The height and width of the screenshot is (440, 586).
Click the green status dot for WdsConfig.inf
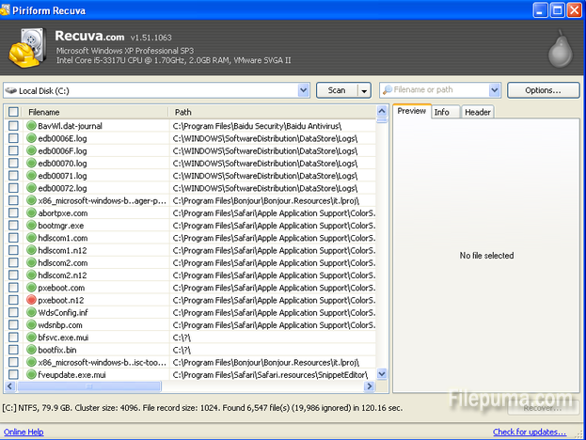pyautogui.click(x=31, y=312)
